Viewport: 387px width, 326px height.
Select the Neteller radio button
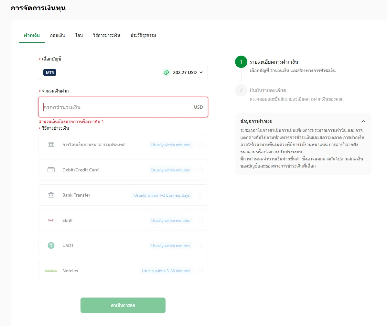pyautogui.click(x=200, y=271)
